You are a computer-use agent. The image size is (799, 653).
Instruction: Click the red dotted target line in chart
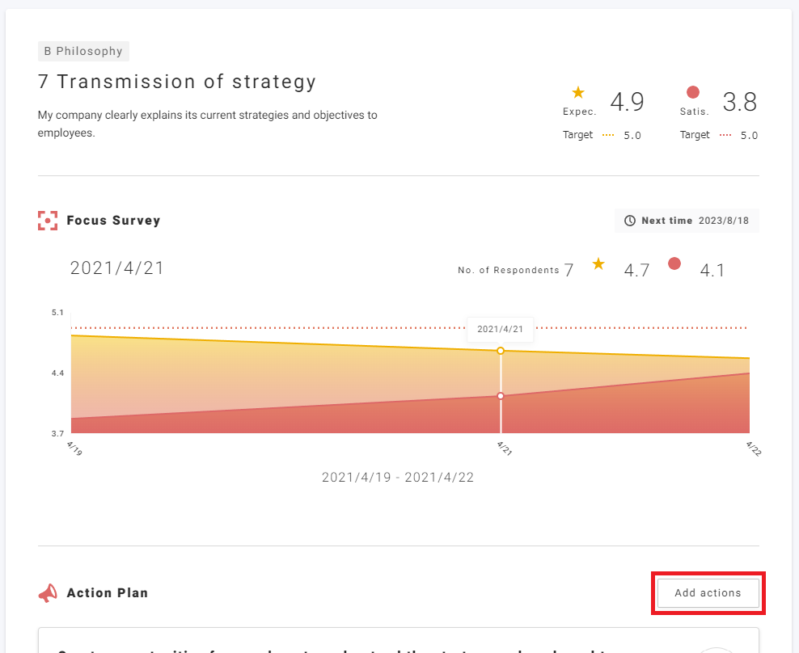243,327
